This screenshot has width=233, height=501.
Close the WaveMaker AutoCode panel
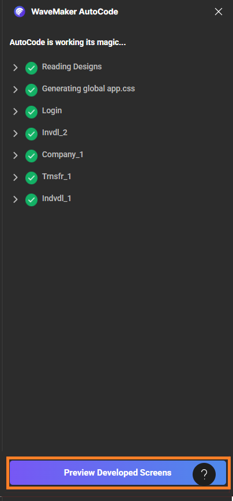[x=219, y=12]
